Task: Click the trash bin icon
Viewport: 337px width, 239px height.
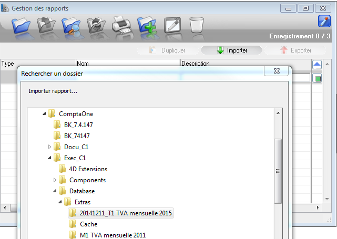Action: click(x=197, y=25)
